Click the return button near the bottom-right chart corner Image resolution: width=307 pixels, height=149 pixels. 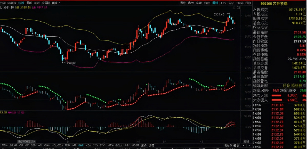coord(246,142)
